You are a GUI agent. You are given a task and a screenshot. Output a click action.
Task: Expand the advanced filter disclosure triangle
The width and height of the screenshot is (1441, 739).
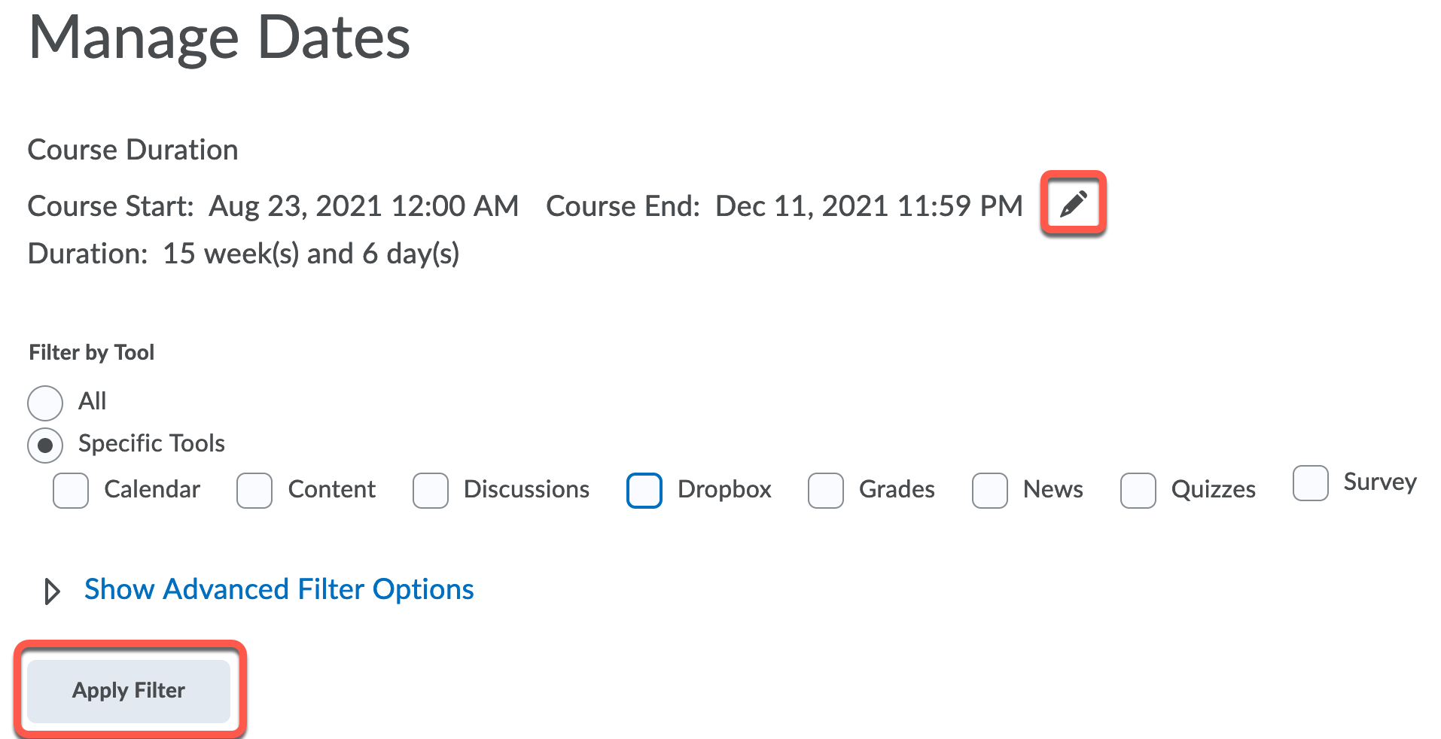tap(51, 592)
